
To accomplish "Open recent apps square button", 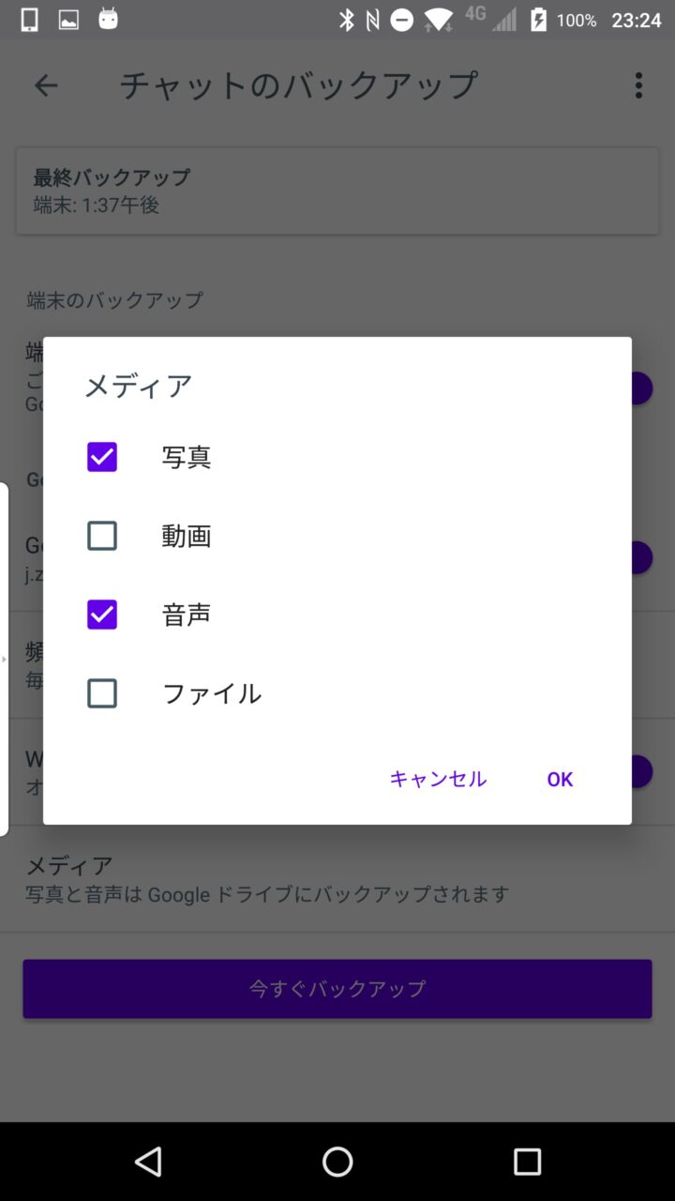I will pos(527,1162).
